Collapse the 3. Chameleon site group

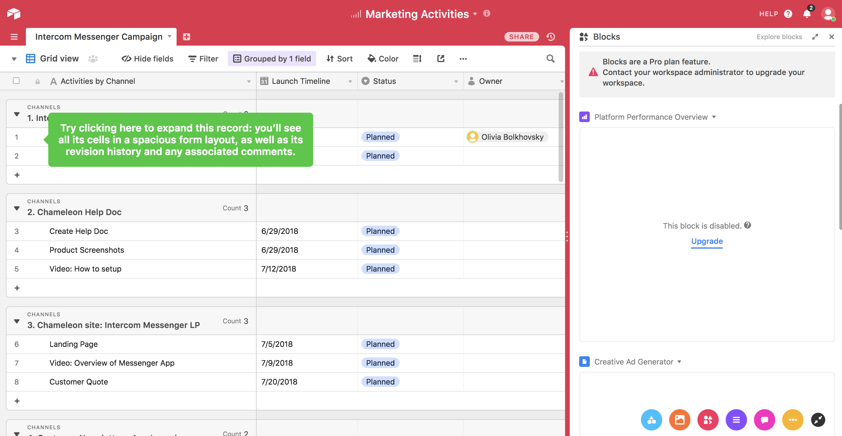pyautogui.click(x=17, y=321)
